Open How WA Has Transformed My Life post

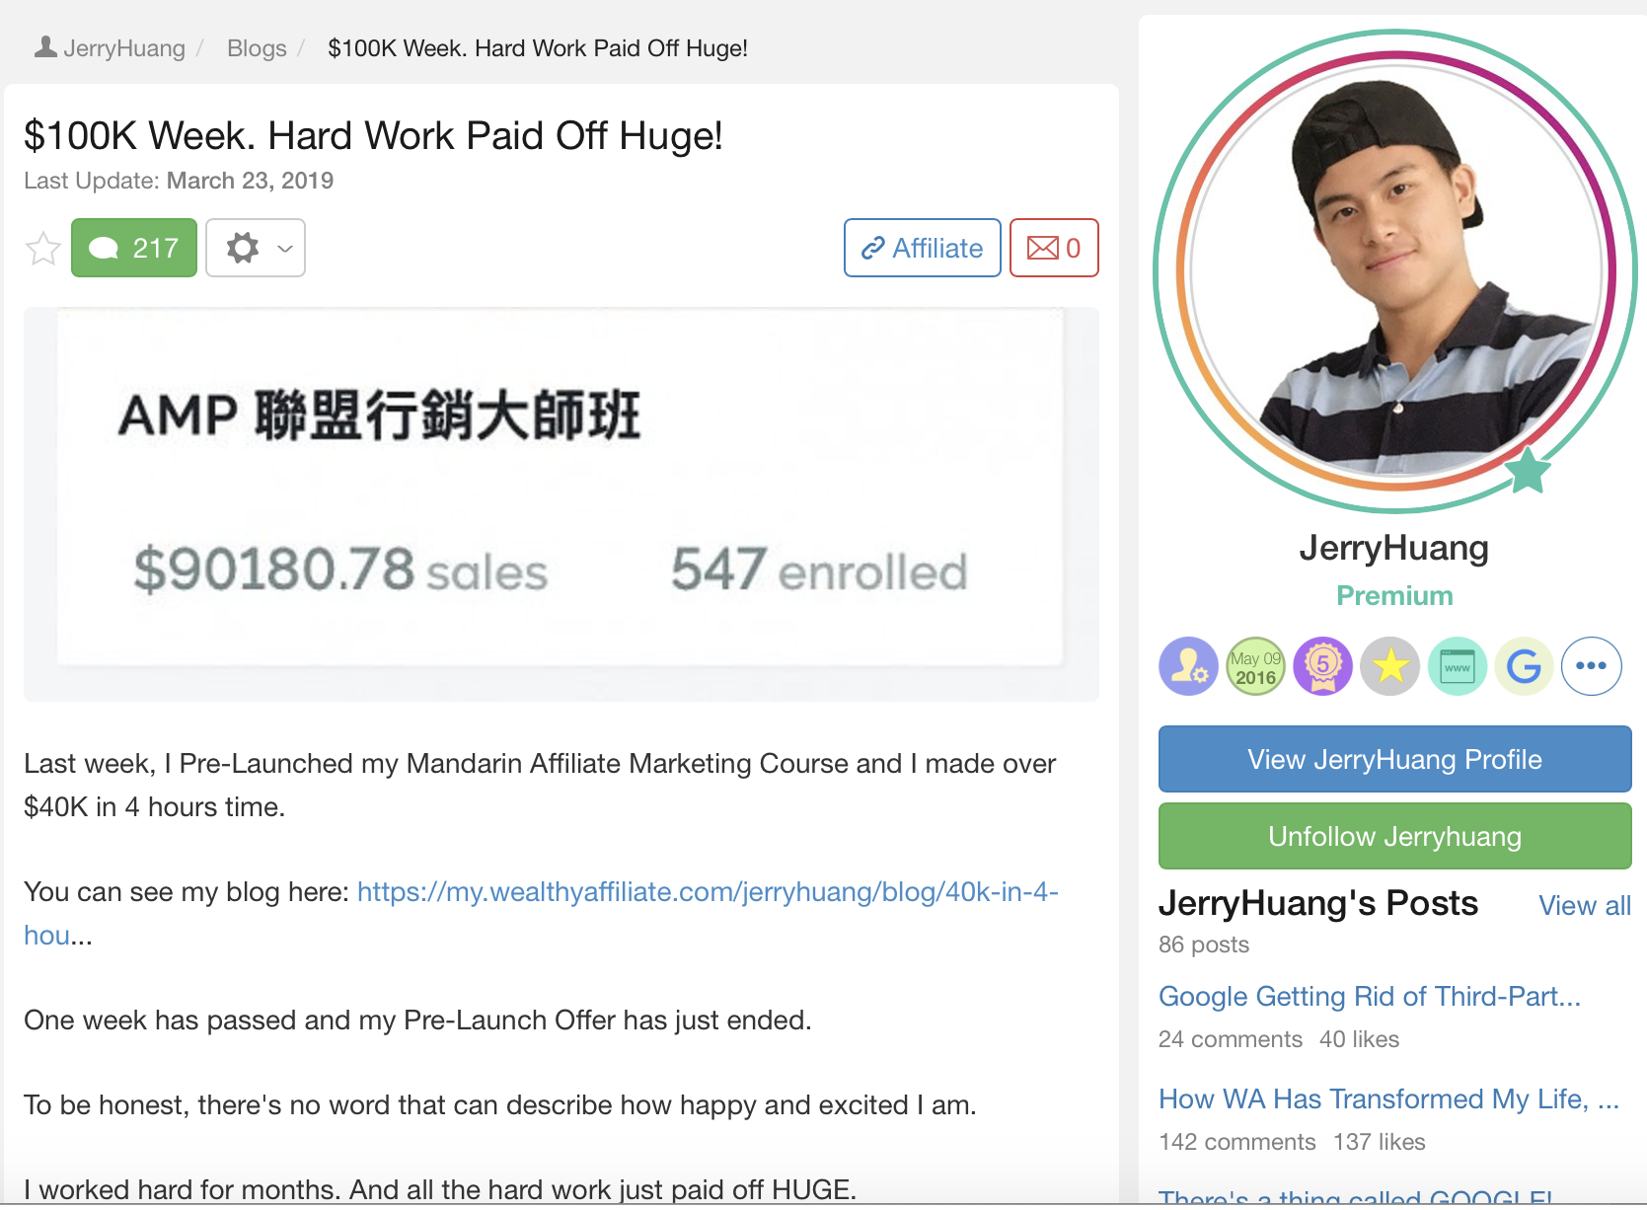(1388, 1099)
